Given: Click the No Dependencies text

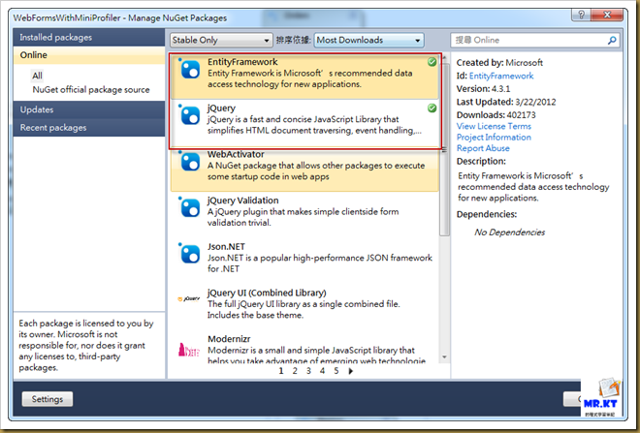Looking at the screenshot, I should click(509, 232).
